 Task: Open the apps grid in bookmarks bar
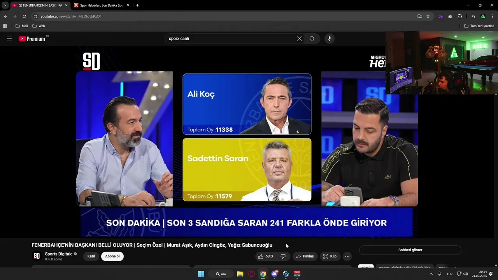pyautogui.click(x=5, y=26)
